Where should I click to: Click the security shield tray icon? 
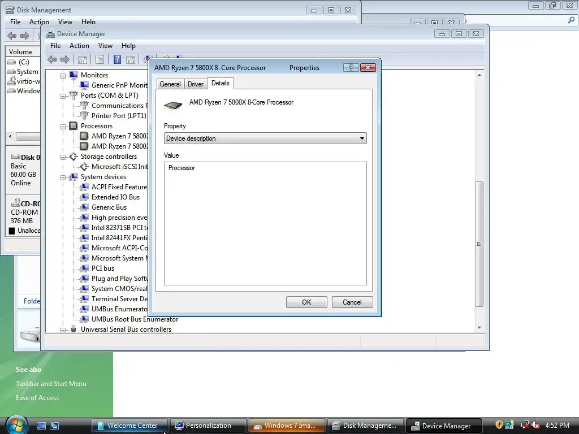pyautogui.click(x=499, y=425)
